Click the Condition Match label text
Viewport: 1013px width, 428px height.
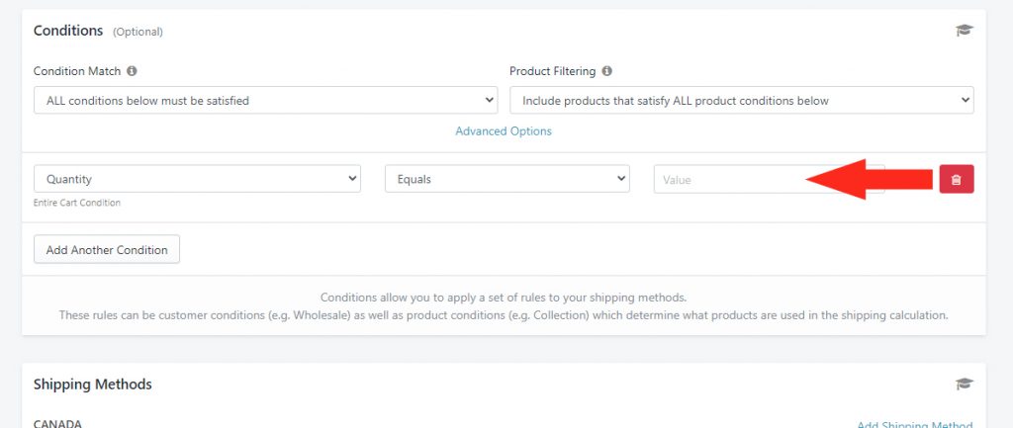click(x=77, y=71)
